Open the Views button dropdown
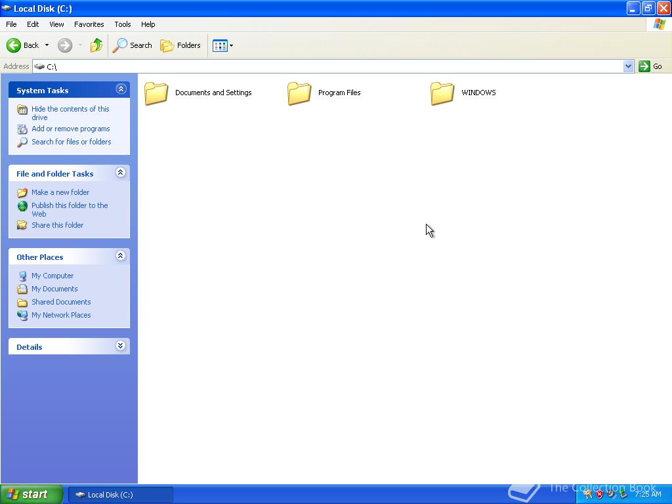This screenshot has height=504, width=672. [223, 45]
